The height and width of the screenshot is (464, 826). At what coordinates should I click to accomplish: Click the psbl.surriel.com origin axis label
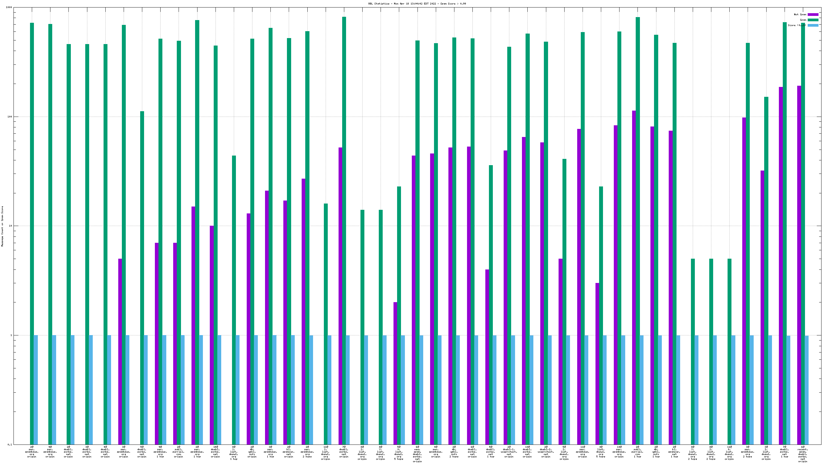coord(179,451)
